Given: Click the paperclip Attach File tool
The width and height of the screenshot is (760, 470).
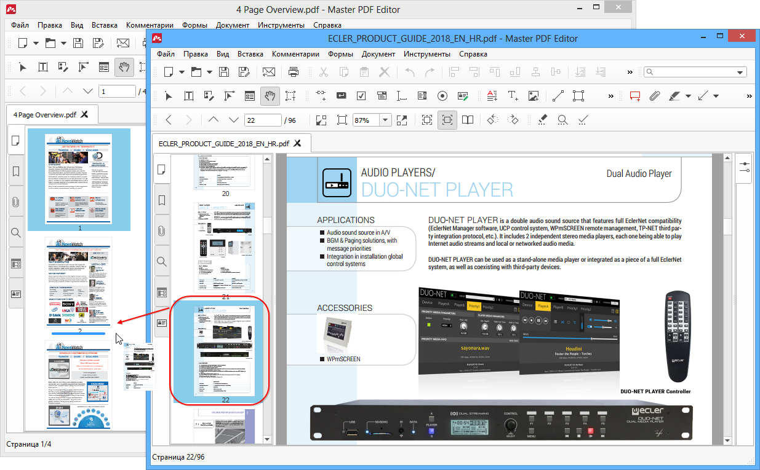Looking at the screenshot, I should click(x=655, y=96).
